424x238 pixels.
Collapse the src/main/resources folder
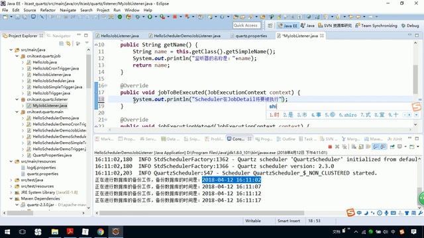tap(11, 161)
